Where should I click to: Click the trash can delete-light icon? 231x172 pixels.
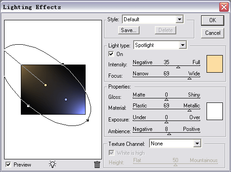click(x=97, y=164)
